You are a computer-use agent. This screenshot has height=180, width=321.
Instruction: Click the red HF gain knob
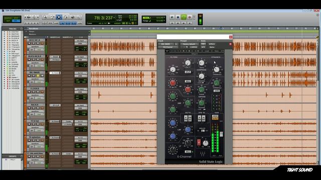(x=173, y=83)
